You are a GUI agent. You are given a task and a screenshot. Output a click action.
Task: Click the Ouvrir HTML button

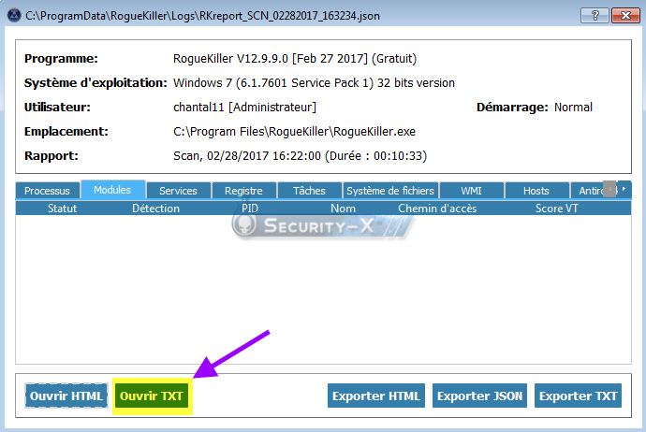tap(66, 396)
